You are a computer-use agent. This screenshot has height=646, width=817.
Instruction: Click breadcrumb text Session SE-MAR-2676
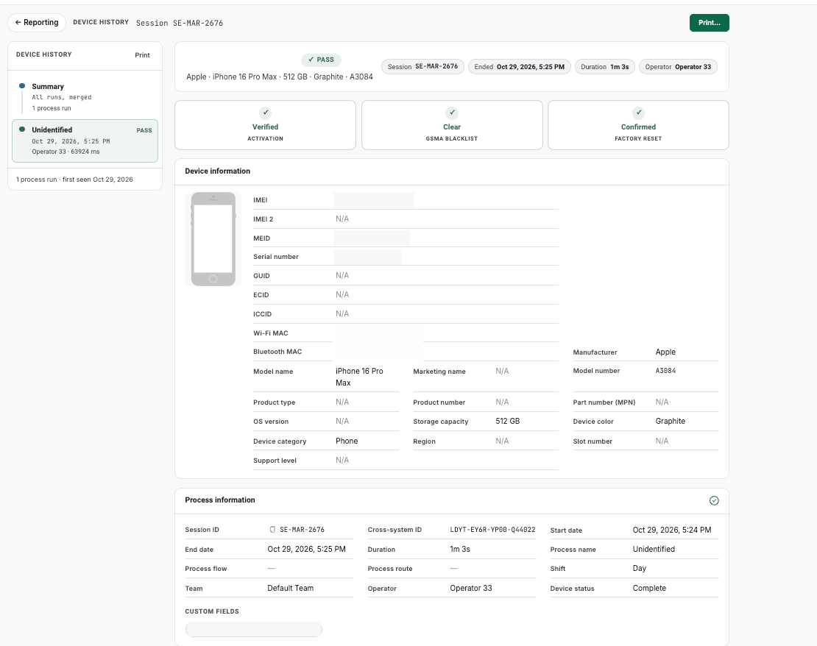pos(180,23)
